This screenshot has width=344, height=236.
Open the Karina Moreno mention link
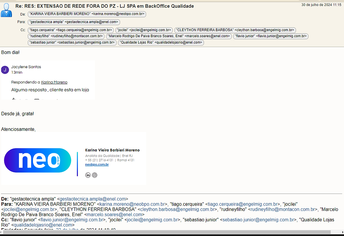click(x=54, y=82)
